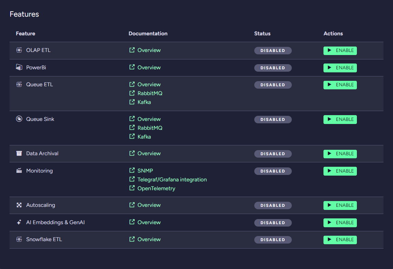
Task: Click external link icon beside Queue ETL RabbitMQ
Action: click(132, 93)
